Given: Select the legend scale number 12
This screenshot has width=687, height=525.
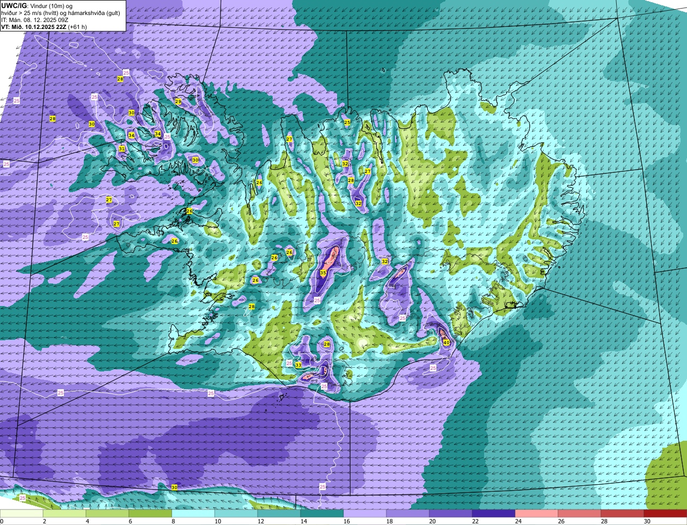Looking at the screenshot, I should (x=260, y=521).
